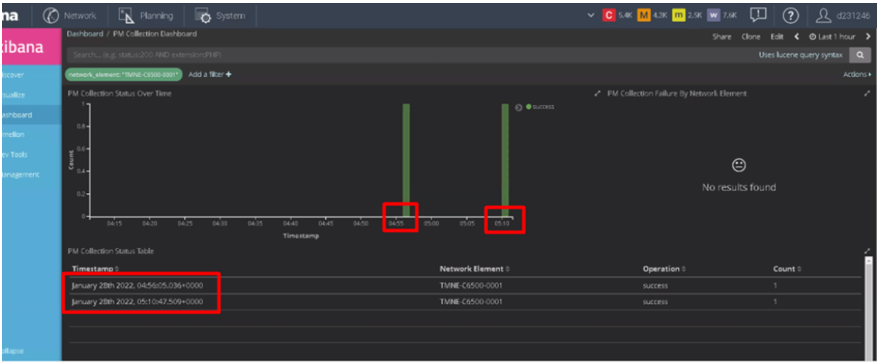Open the Network menu icon
Screen dimensions: 878x364
click(51, 16)
